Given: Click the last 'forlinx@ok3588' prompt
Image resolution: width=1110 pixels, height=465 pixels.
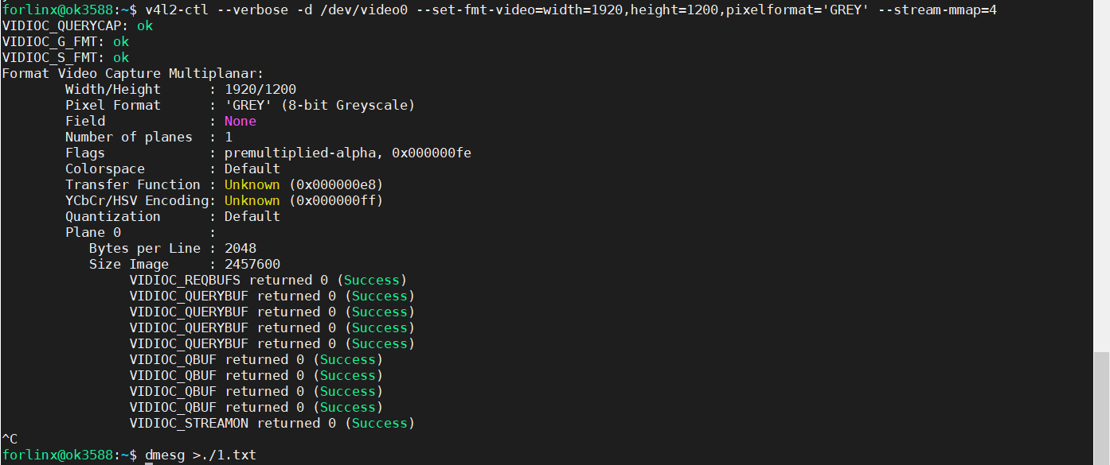Looking at the screenshot, I should click(57, 455).
